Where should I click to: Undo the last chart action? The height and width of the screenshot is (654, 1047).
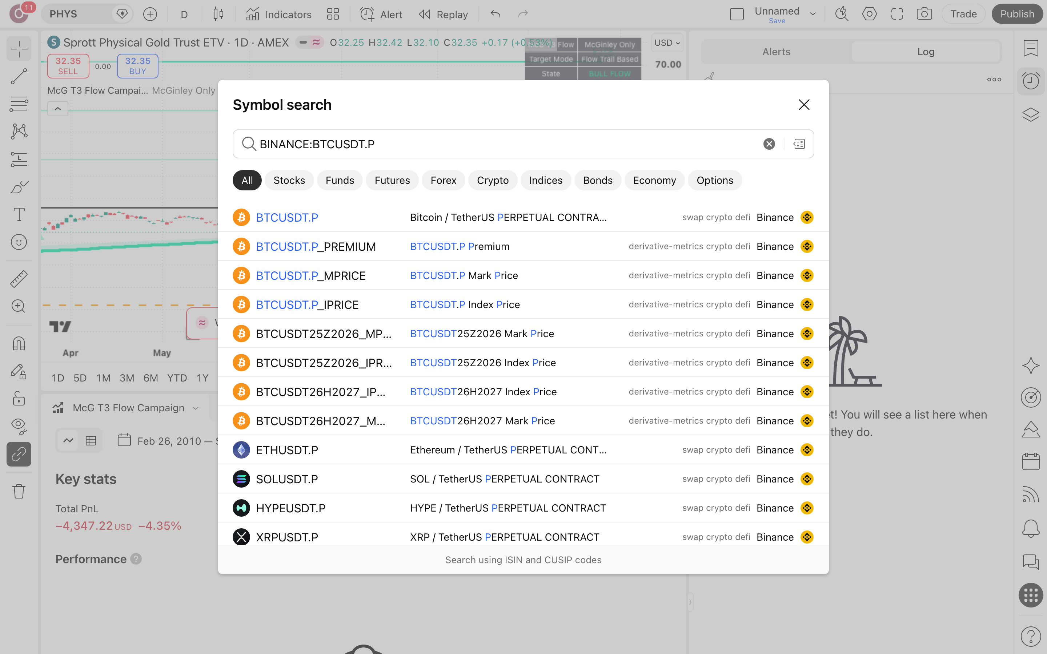(496, 14)
